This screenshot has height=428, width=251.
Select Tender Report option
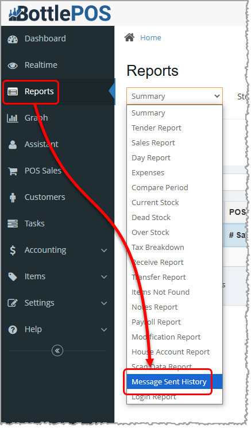tap(175, 128)
